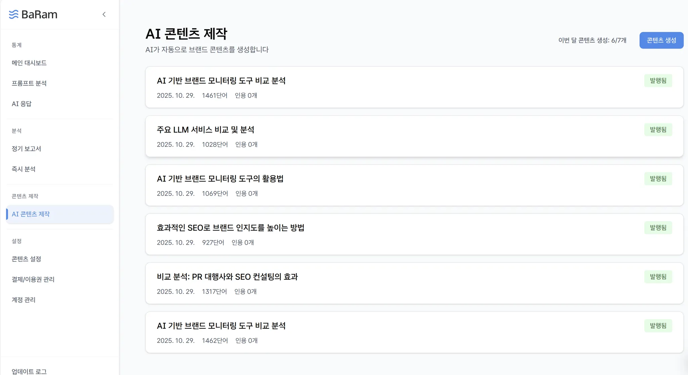This screenshot has height=375, width=688.
Task: Go to 프롬프트 분석 menu item
Action: tap(29, 83)
